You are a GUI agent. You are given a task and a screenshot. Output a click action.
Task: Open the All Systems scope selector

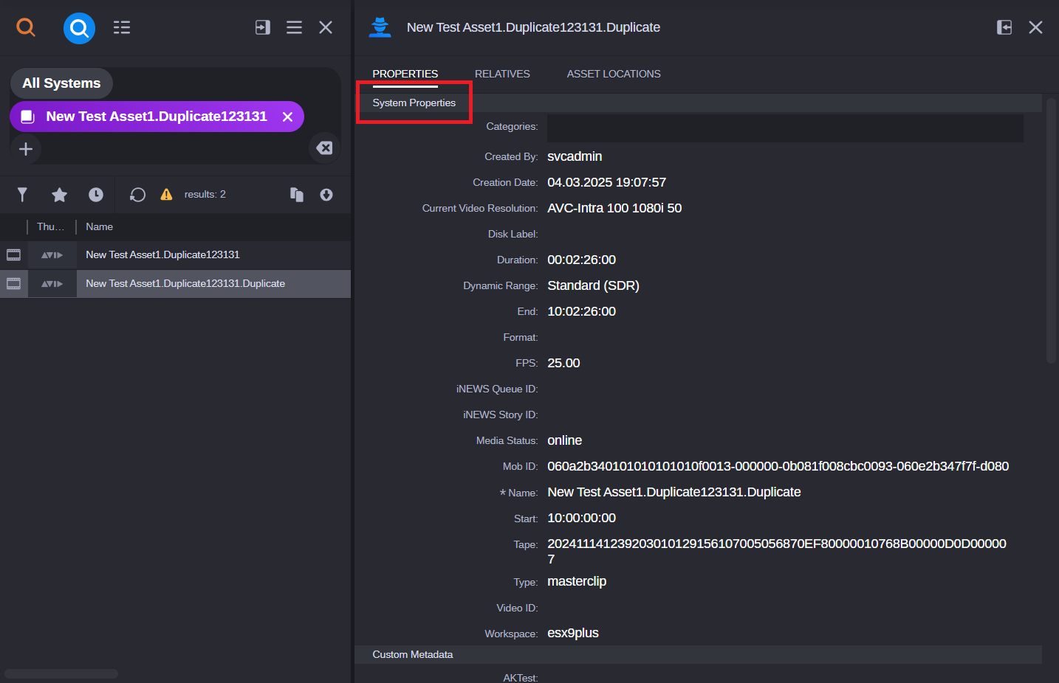click(61, 83)
